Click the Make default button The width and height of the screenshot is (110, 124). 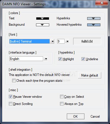click(x=90, y=75)
